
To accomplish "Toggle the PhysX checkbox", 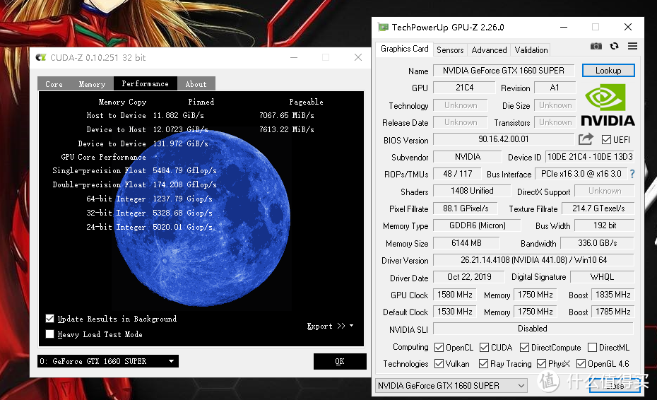I will 541,363.
